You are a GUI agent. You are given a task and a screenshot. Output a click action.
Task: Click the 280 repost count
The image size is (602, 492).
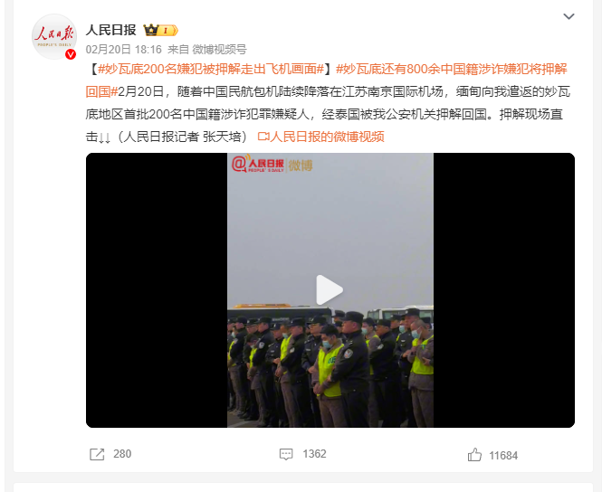point(122,454)
